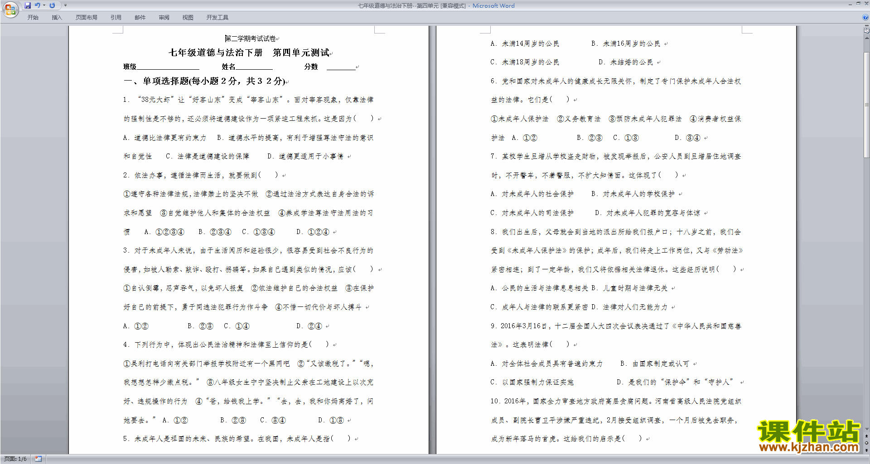Go to previous page using double-up arrows

[867, 436]
